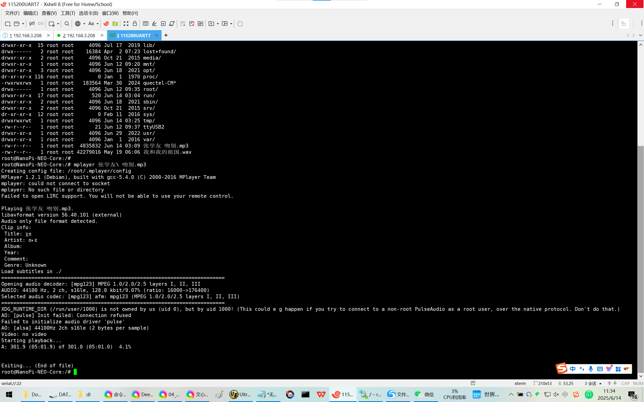Toggle Sogou Chinese/English input mode
Viewport: 644px width, 402px height.
pyautogui.click(x=573, y=369)
